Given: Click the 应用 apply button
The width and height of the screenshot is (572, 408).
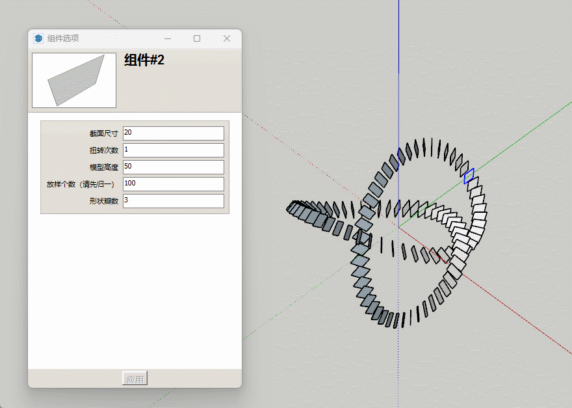Looking at the screenshot, I should point(135,379).
